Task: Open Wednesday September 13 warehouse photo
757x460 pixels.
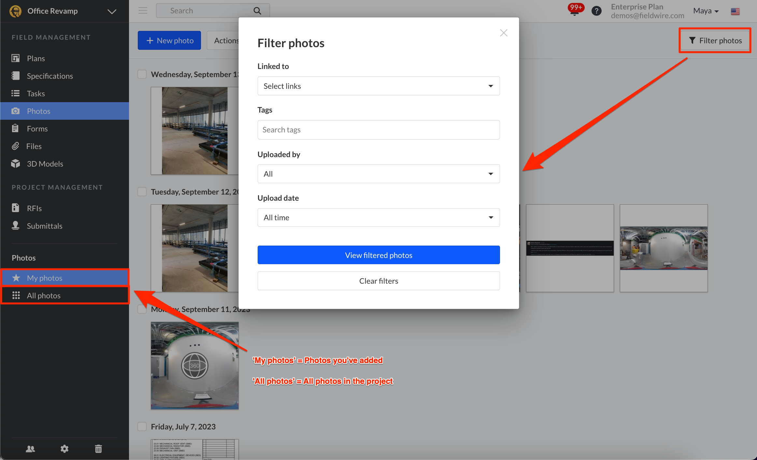Action: click(195, 131)
